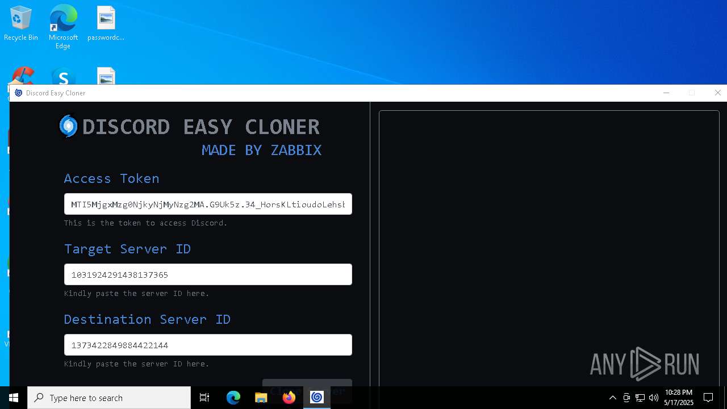Click the meet-now tray icon
Screen dimensions: 727x409
pos(626,398)
